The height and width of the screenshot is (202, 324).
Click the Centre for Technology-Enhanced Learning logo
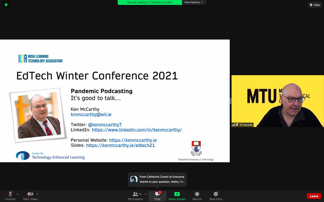50,156
